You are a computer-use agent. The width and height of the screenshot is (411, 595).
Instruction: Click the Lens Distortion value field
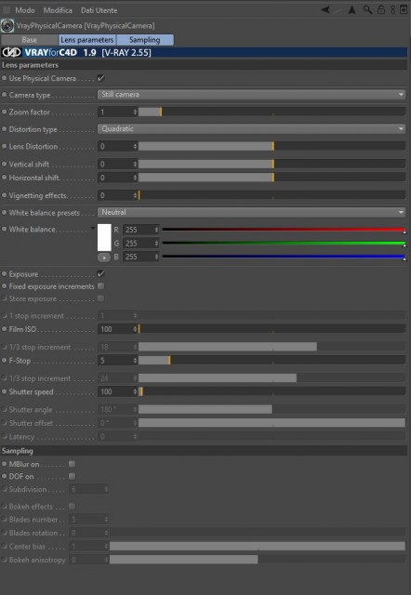pos(115,146)
